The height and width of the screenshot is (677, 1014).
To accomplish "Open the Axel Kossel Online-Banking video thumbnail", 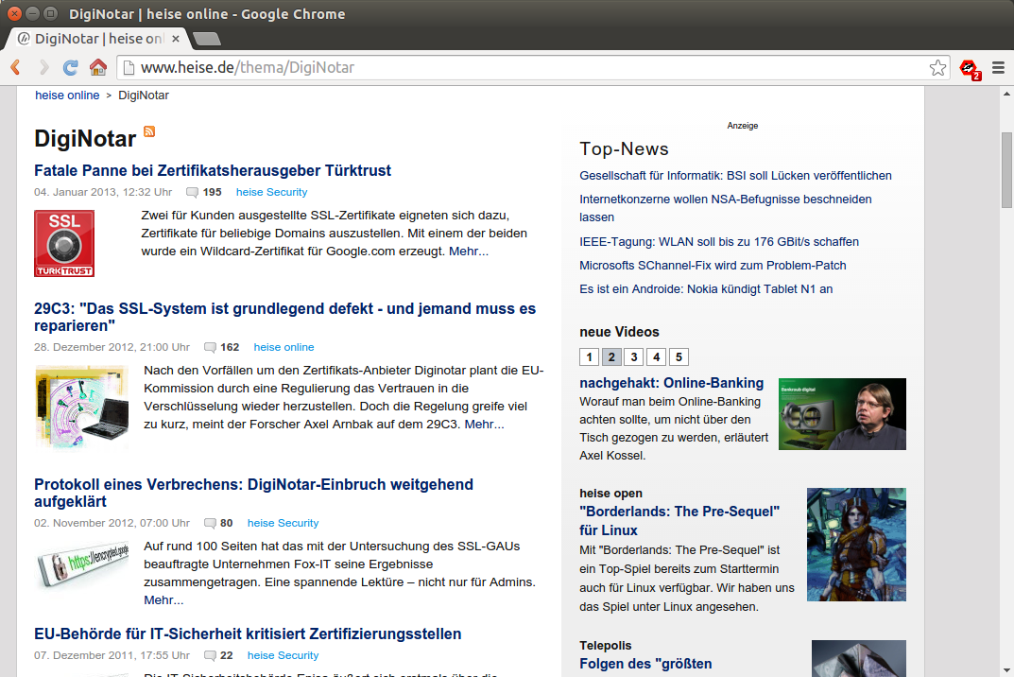I will 842,414.
